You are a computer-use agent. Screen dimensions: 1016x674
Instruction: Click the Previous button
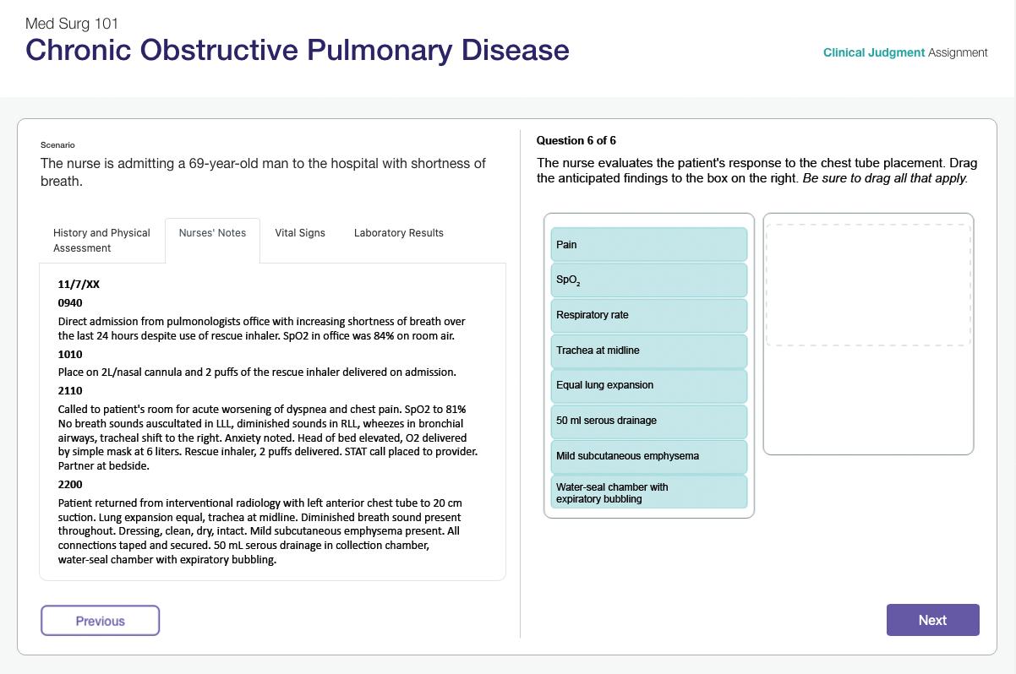(x=100, y=621)
